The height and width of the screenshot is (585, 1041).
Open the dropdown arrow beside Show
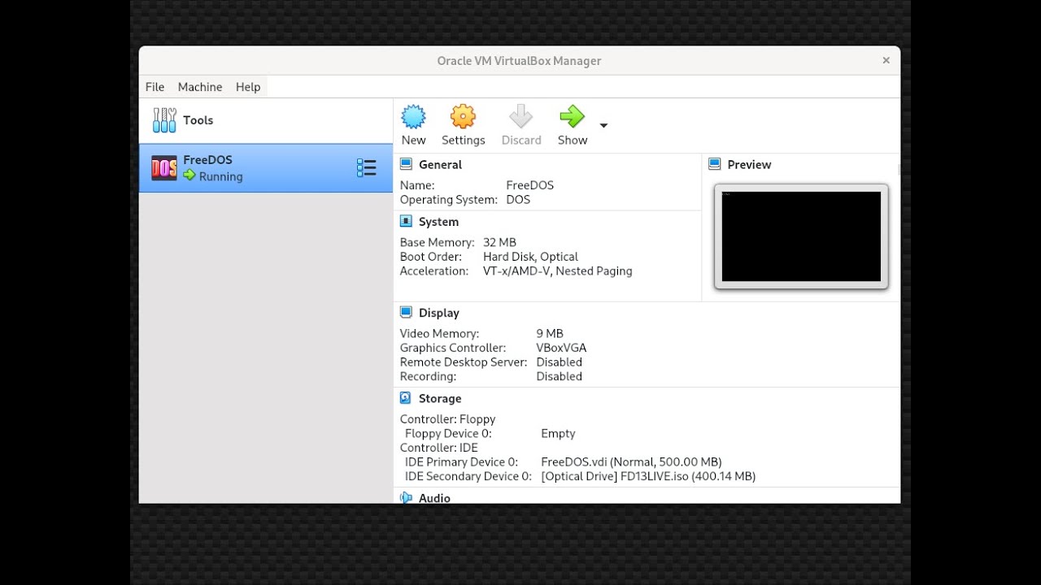tap(603, 125)
